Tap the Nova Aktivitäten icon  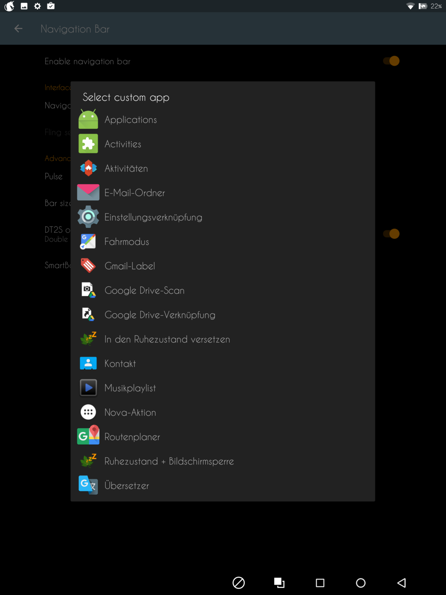pyautogui.click(x=88, y=168)
